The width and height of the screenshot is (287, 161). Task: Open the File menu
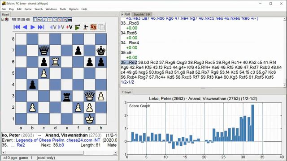pyautogui.click(x=4, y=9)
